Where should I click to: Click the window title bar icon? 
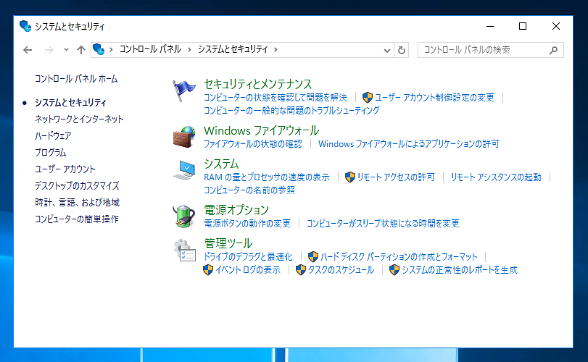pyautogui.click(x=25, y=26)
